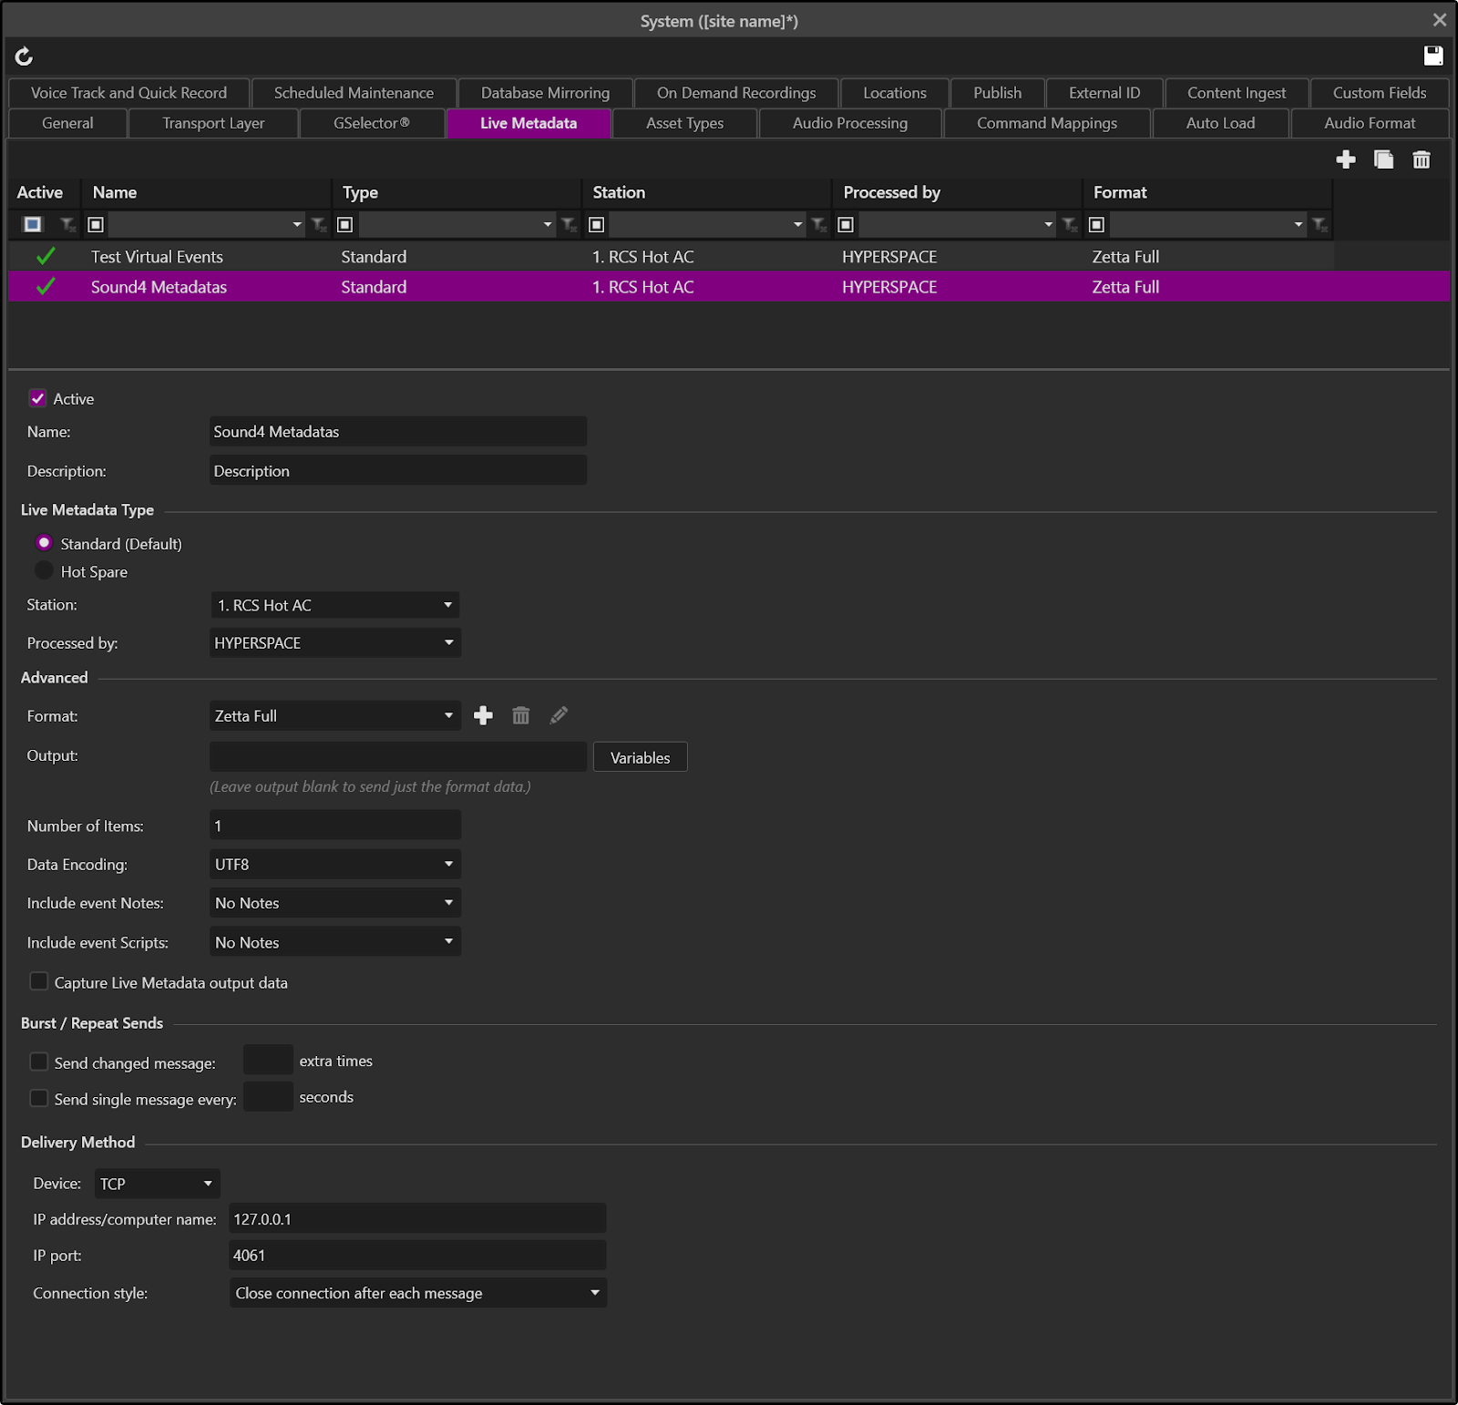Click the extra times count field
This screenshot has height=1405, width=1458.
point(268,1061)
